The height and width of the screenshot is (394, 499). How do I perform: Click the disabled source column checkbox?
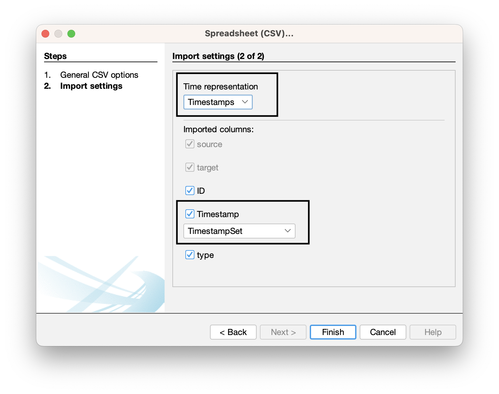(x=190, y=144)
